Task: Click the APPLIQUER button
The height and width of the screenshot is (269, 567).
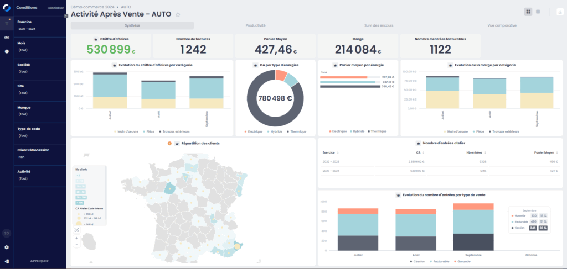Action: 39,260
